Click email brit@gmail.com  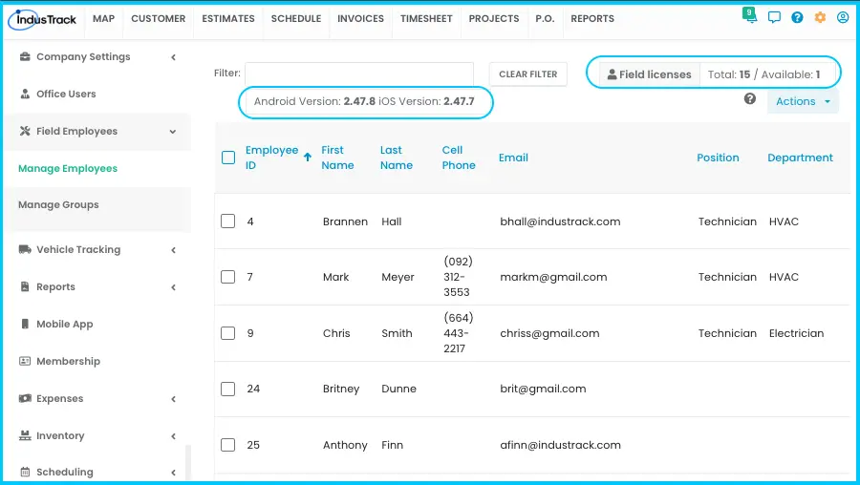[x=543, y=389]
